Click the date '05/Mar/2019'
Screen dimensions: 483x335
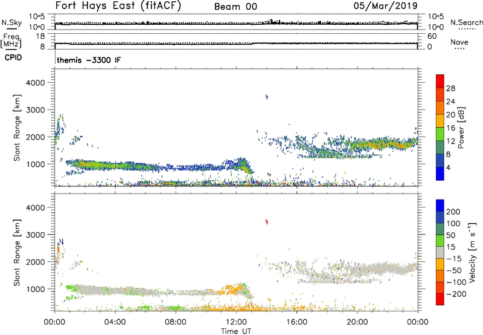pyautogui.click(x=385, y=6)
